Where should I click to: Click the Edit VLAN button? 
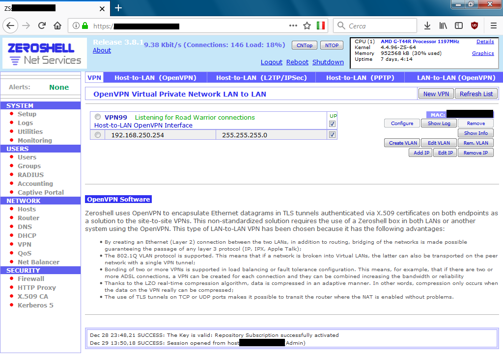click(x=439, y=143)
